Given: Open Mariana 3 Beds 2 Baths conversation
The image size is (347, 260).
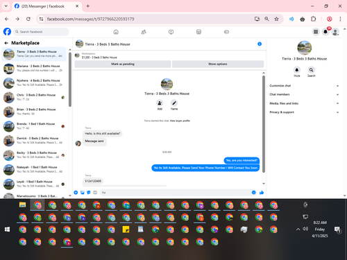Looking at the screenshot, I should (34, 69).
